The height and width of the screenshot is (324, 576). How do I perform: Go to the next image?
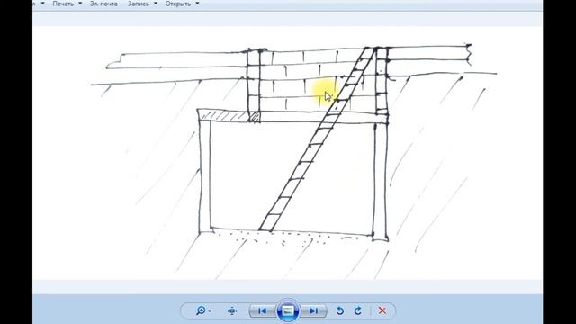tap(313, 310)
